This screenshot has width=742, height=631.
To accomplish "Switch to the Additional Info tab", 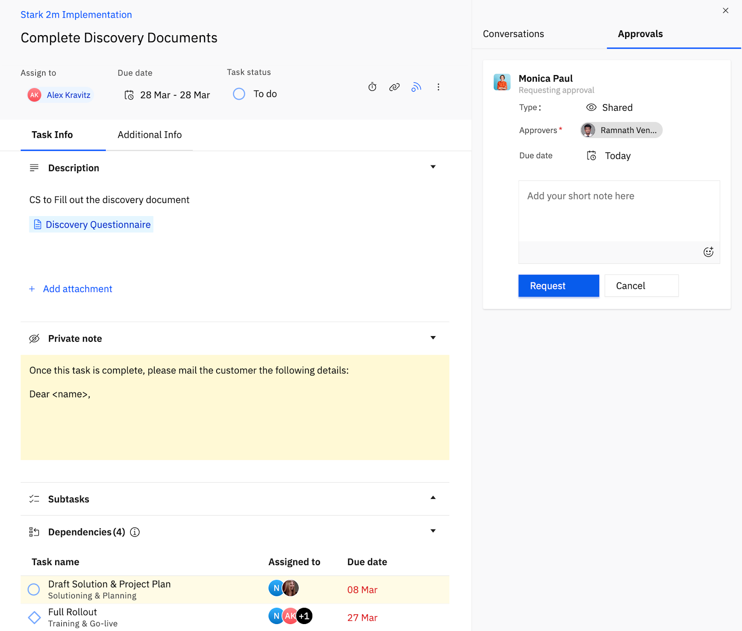I will click(149, 135).
